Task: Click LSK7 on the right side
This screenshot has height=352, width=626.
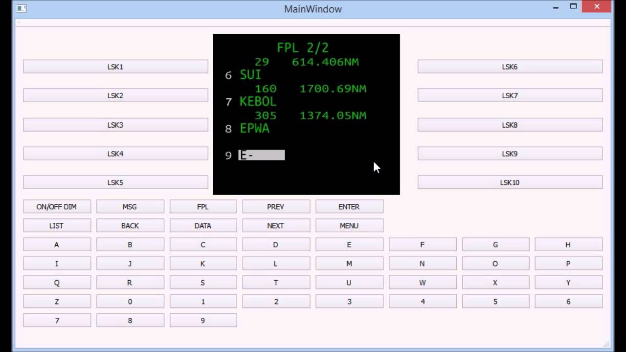Action: point(510,95)
